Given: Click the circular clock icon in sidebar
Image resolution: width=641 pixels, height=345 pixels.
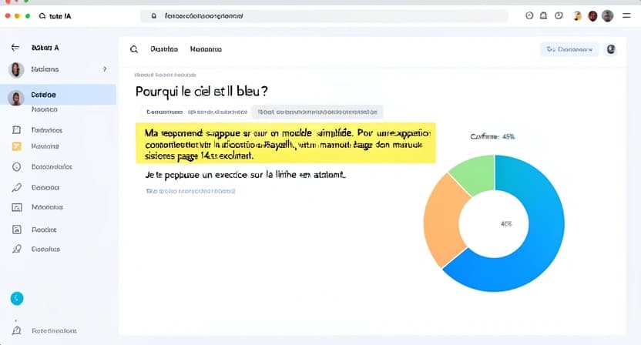Looking at the screenshot, I should [x=16, y=167].
